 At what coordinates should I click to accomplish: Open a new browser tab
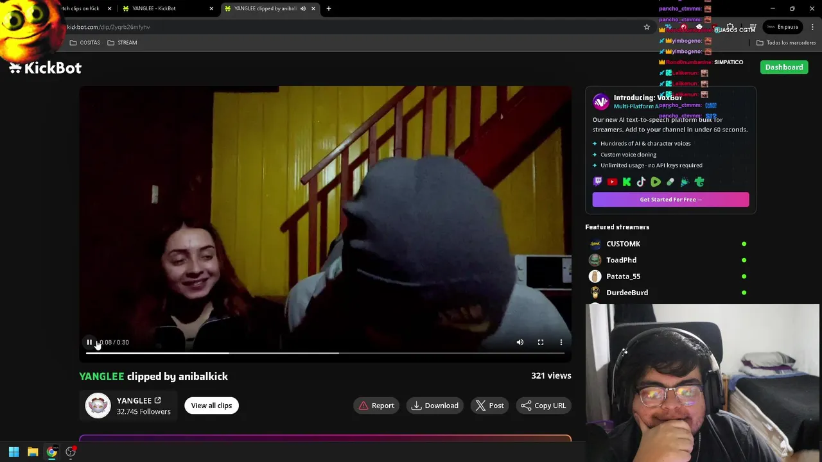(x=329, y=9)
